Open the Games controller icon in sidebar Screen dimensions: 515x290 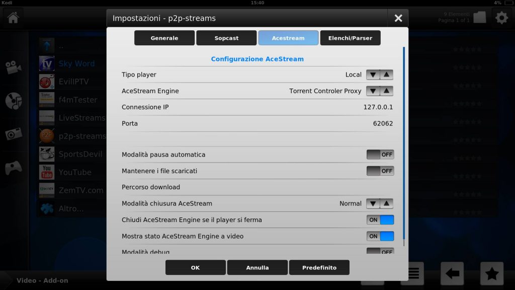point(14,168)
